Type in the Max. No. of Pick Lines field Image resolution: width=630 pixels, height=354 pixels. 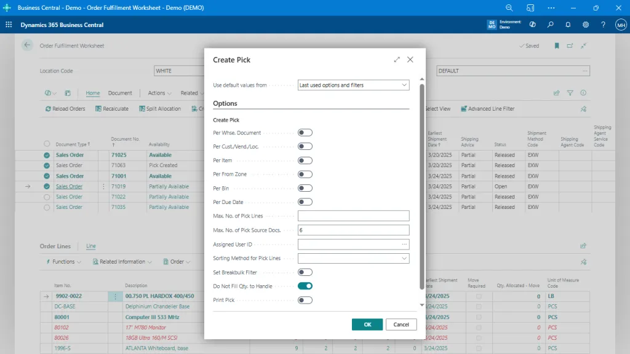point(354,216)
